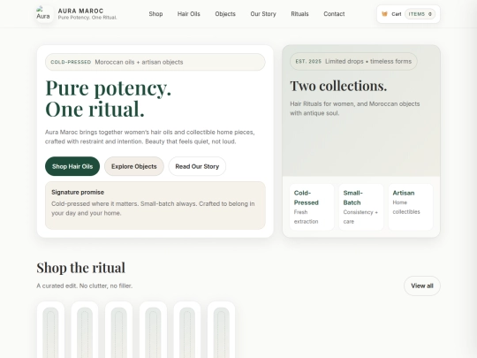Click the 'Pure potency. One ritual.' heading

pos(109,98)
